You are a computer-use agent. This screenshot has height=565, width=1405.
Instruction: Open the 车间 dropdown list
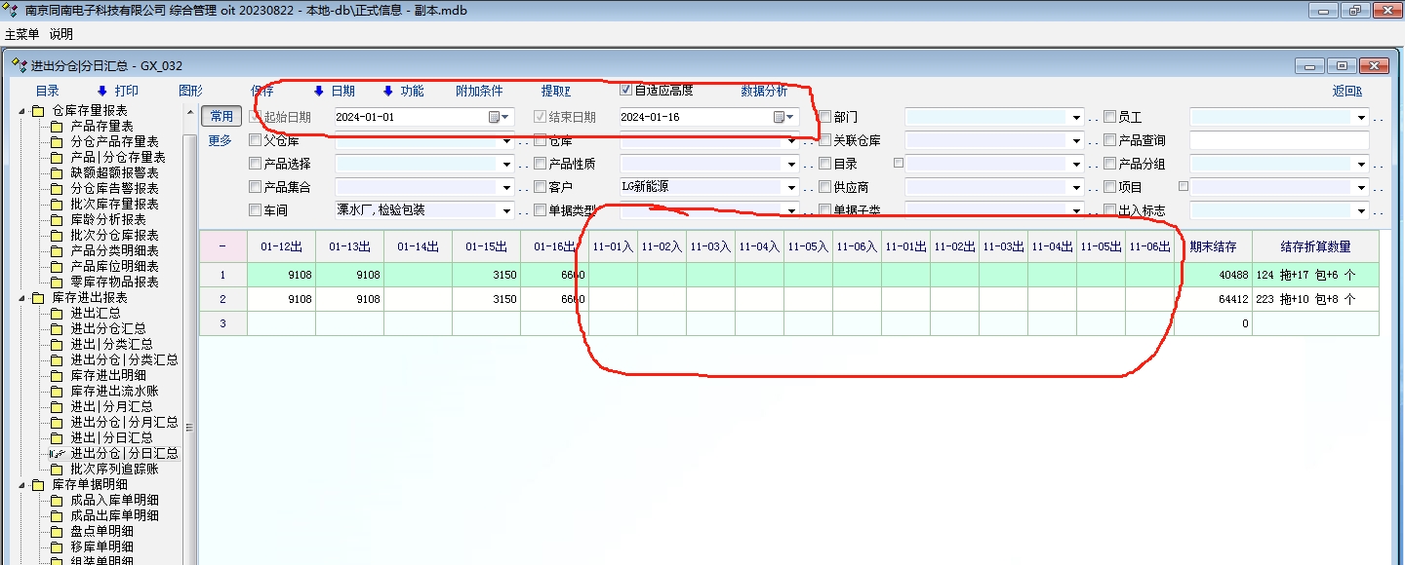click(505, 210)
